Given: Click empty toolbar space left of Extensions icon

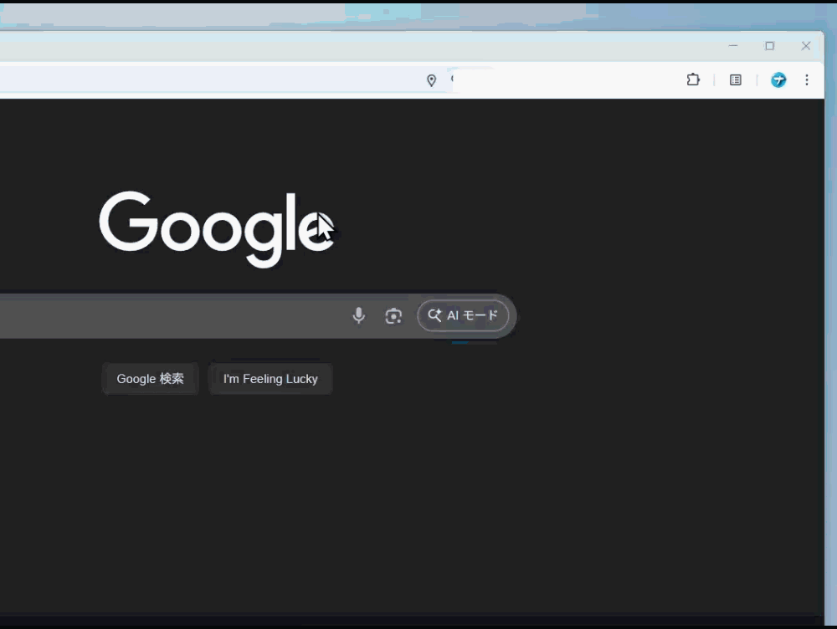Looking at the screenshot, I should (x=586, y=80).
